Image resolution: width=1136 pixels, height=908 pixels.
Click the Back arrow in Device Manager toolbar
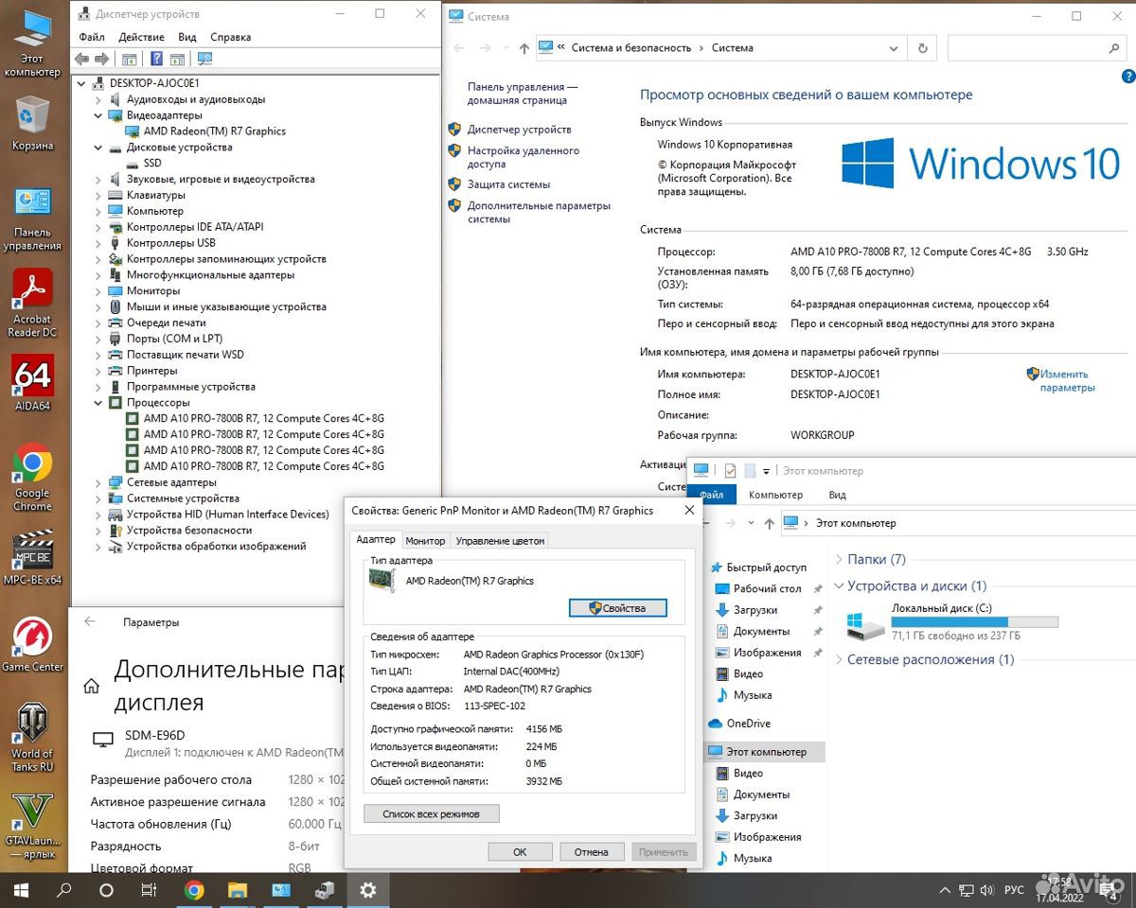(x=82, y=59)
